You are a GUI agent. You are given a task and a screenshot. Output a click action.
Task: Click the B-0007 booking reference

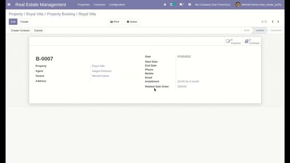point(44,58)
